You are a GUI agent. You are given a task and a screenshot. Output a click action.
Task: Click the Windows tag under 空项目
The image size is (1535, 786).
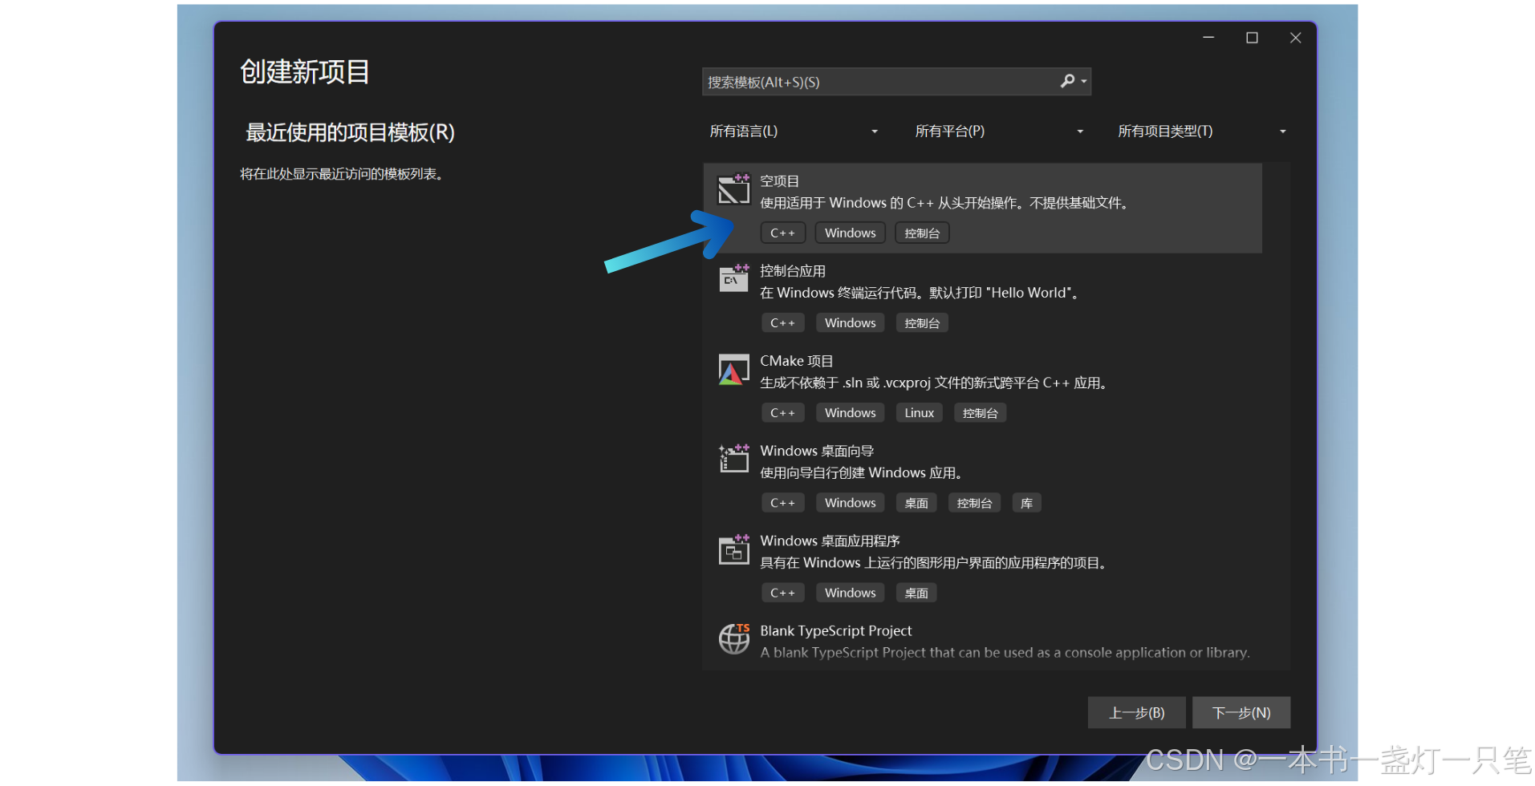850,233
